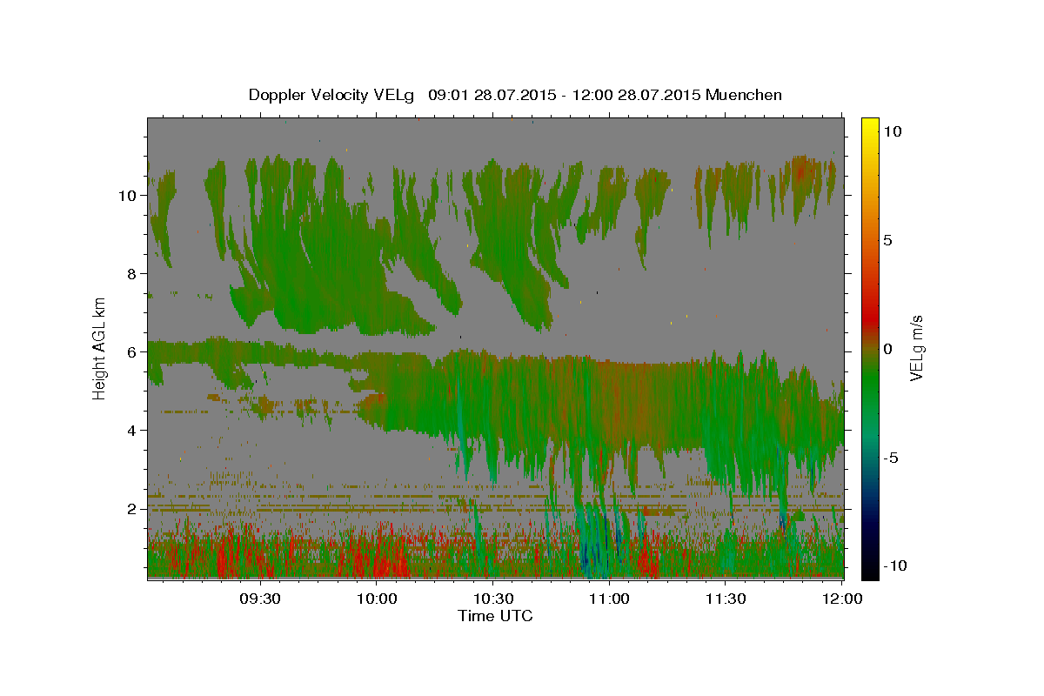Click the 11:00 time tick label
The height and width of the screenshot is (696, 1044).
pyautogui.click(x=609, y=599)
